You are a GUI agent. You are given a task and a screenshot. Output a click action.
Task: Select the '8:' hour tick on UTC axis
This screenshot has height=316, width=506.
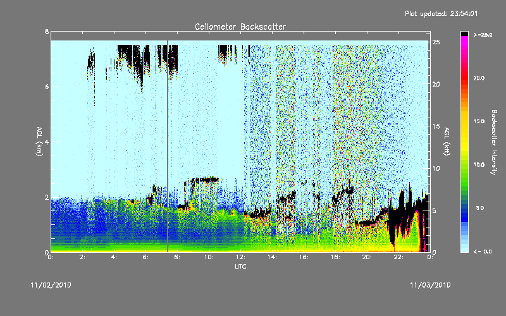(x=177, y=257)
